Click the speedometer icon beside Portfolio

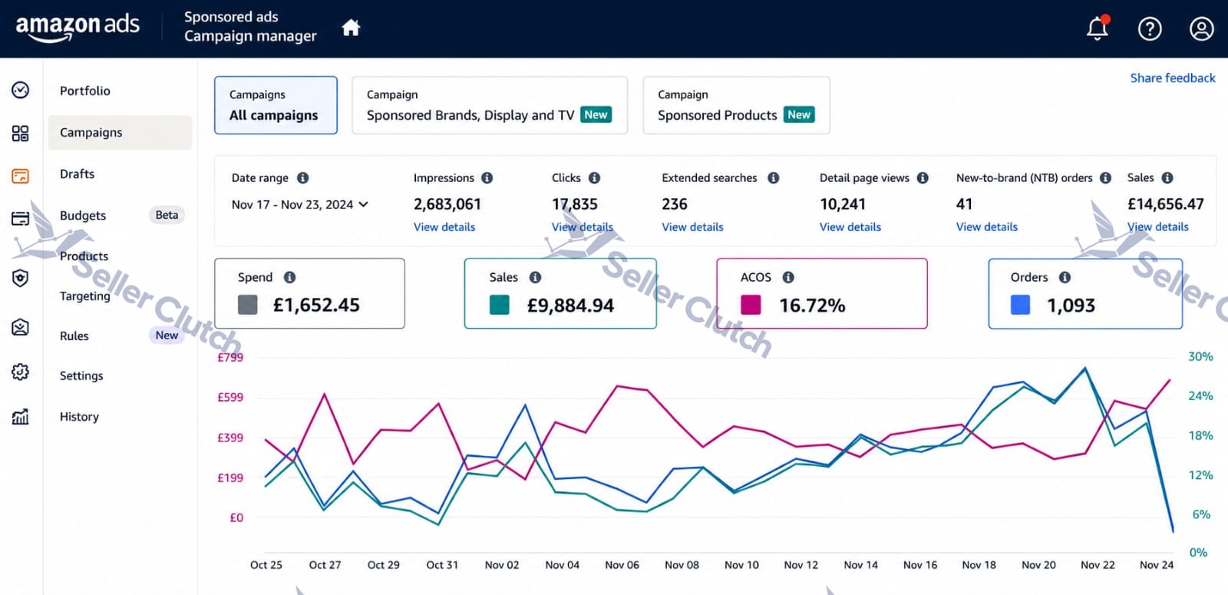(21, 91)
